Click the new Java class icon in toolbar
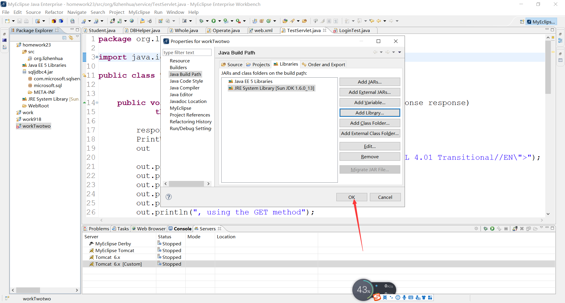The image size is (565, 303). tap(268, 21)
